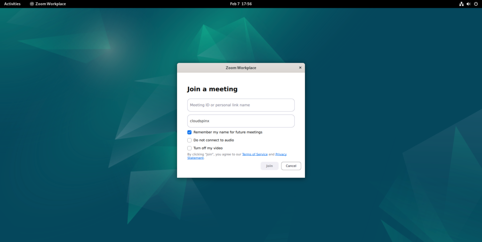482x242 pixels.
Task: Enable Do not connect to audio
Action: pos(189,140)
